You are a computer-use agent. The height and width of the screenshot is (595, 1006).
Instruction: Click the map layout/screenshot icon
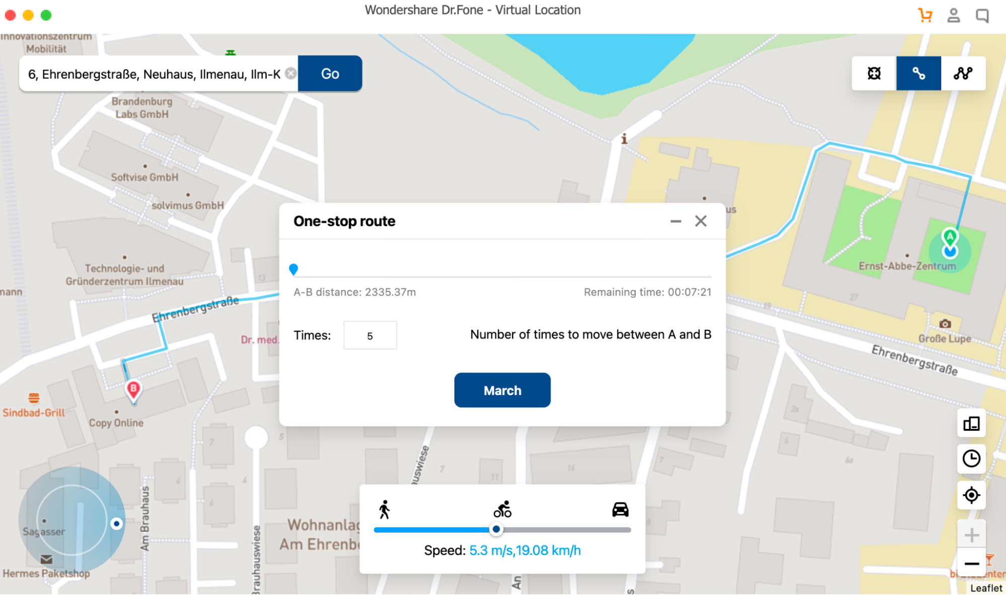coord(972,423)
